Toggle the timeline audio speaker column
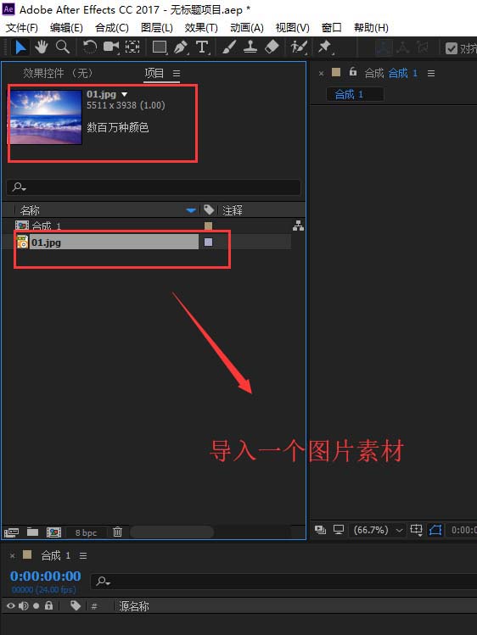The height and width of the screenshot is (635, 477). (24, 606)
